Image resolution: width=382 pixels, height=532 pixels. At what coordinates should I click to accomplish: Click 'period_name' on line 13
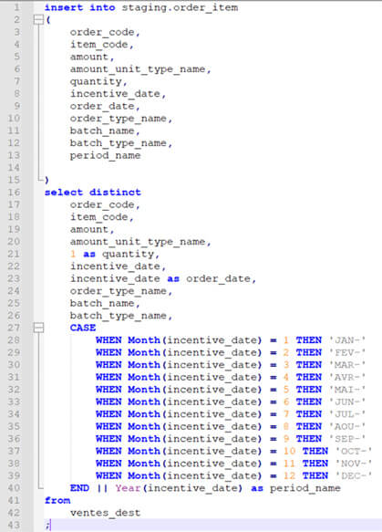point(105,155)
